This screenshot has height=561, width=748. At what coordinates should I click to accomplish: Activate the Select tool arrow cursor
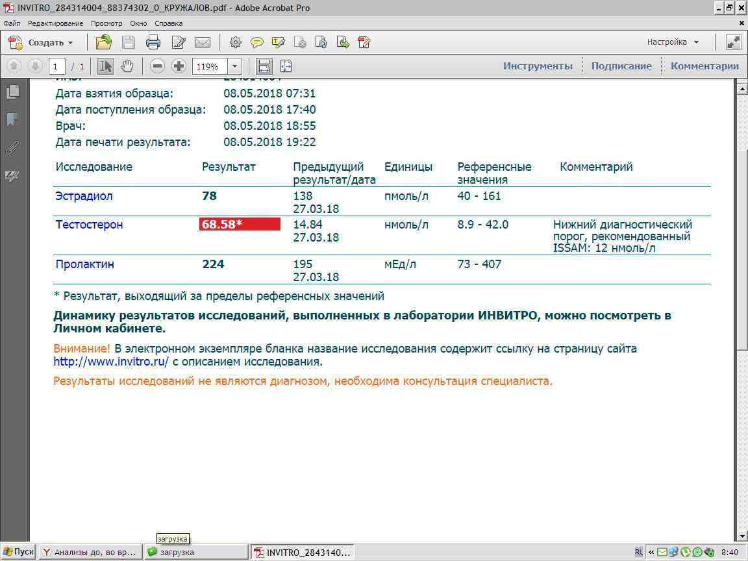(106, 66)
